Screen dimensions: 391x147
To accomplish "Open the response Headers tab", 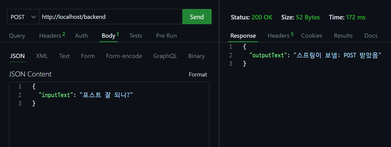I will click(x=278, y=36).
